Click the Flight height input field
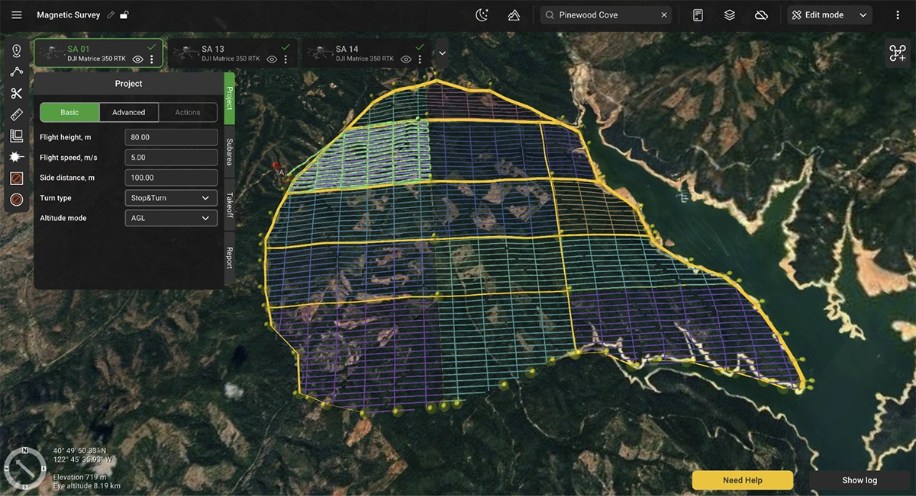 171,137
